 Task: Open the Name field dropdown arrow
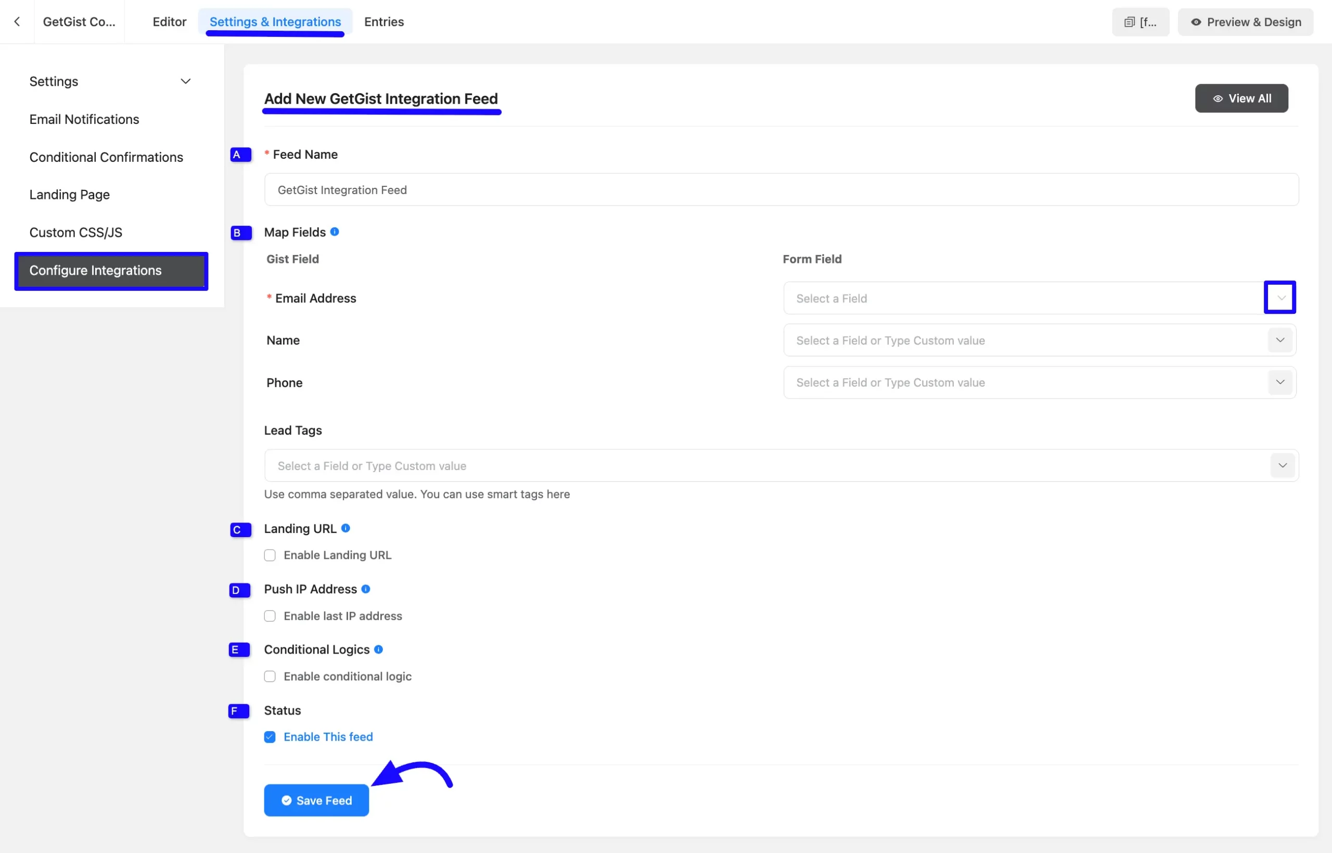point(1280,340)
